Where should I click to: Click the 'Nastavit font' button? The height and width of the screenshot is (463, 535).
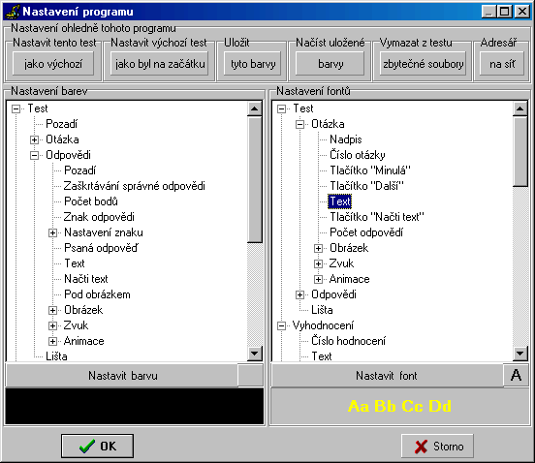point(387,376)
